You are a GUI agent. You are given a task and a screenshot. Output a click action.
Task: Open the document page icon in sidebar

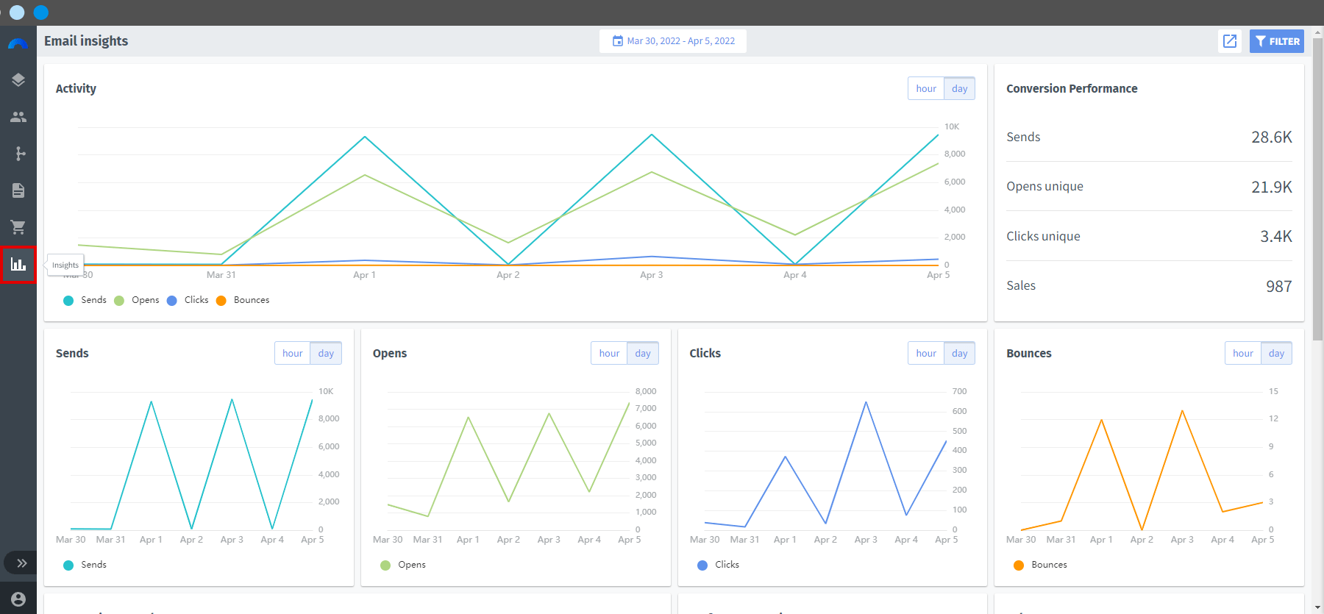coord(18,190)
